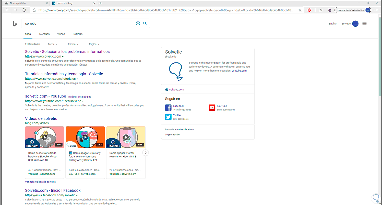Close the Nueva pestaña tab

[46, 3]
